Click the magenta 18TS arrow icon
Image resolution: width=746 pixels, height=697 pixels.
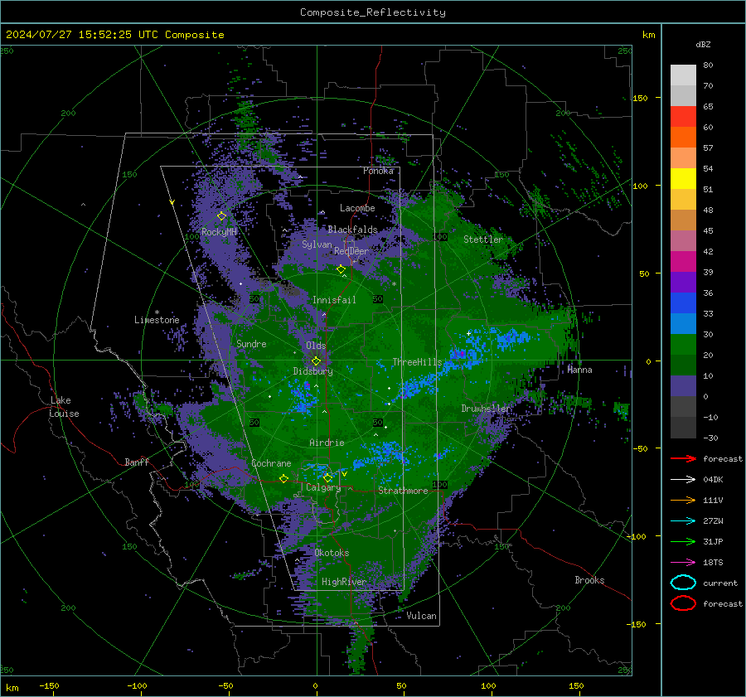click(683, 563)
